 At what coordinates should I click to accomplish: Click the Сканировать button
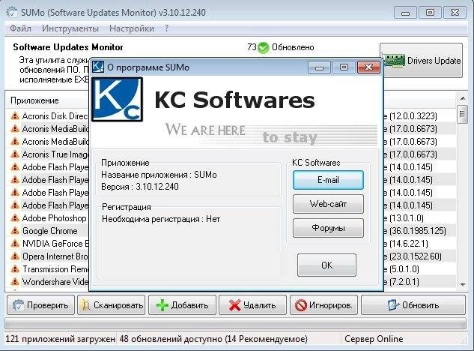111,305
